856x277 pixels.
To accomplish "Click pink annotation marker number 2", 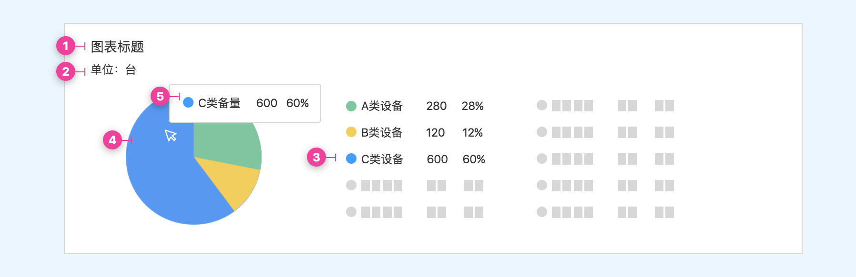I will [x=66, y=72].
